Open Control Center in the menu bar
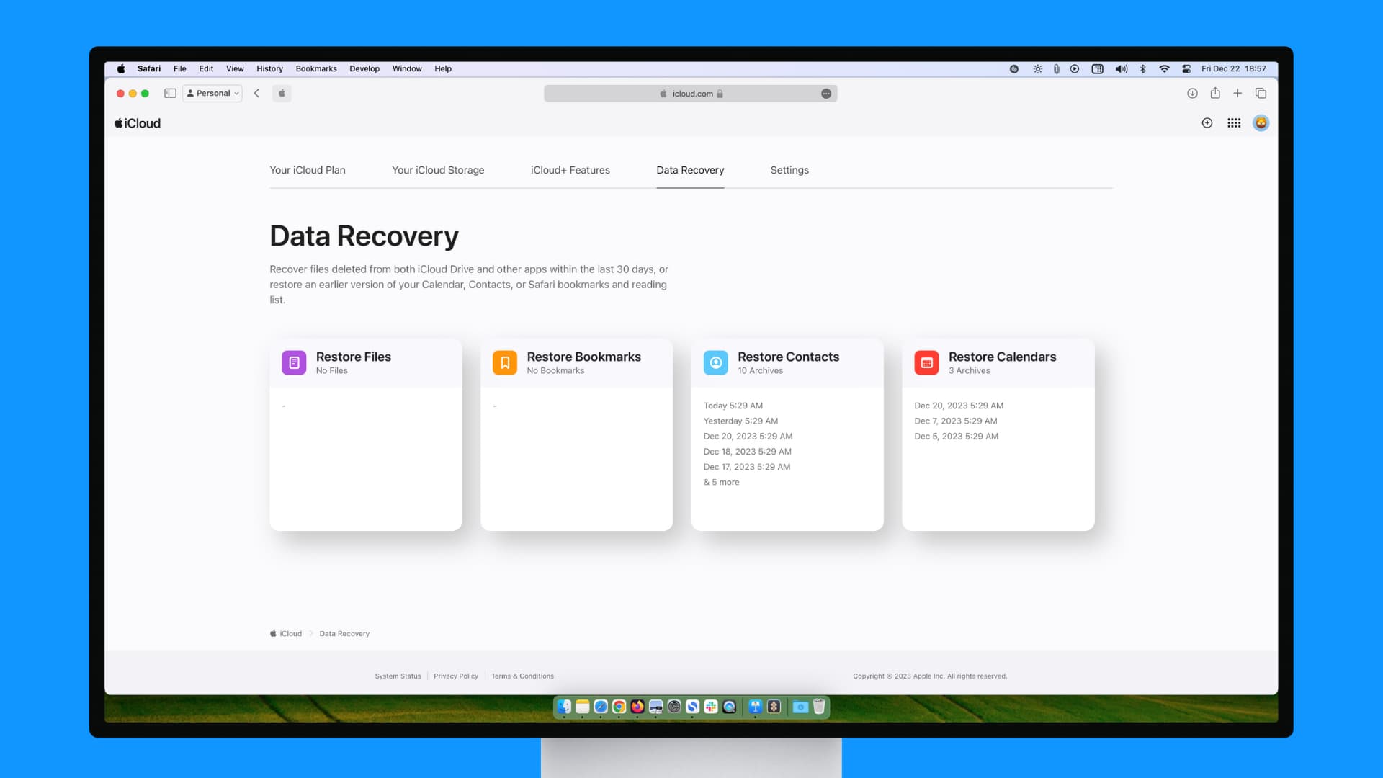This screenshot has height=778, width=1383. tap(1186, 68)
